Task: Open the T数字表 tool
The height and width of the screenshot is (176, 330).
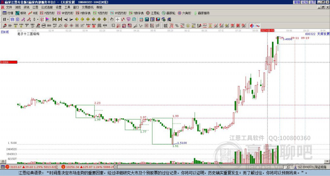Action: coord(136,13)
